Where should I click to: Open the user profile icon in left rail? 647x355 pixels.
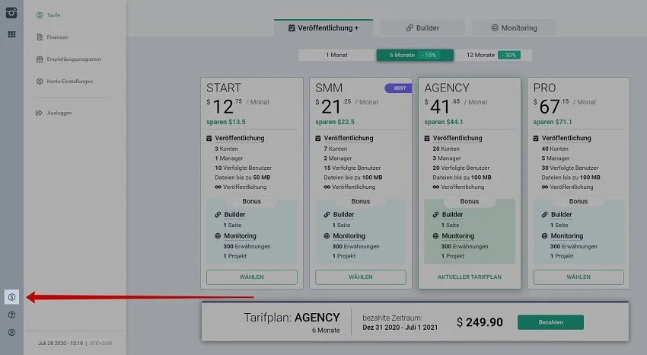pyautogui.click(x=11, y=332)
